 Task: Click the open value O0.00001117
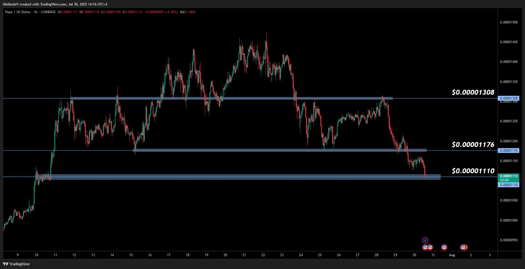(68, 12)
